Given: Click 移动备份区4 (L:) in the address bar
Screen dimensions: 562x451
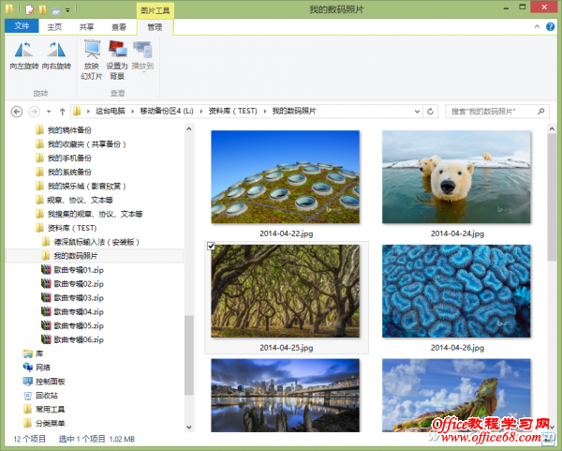Looking at the screenshot, I should point(167,112).
